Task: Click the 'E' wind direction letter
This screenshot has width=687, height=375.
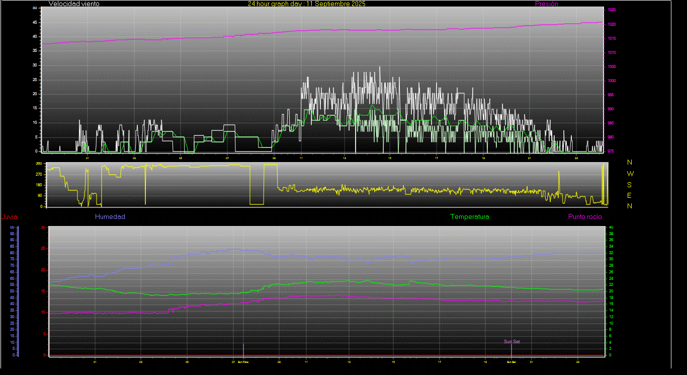Action: 630,195
